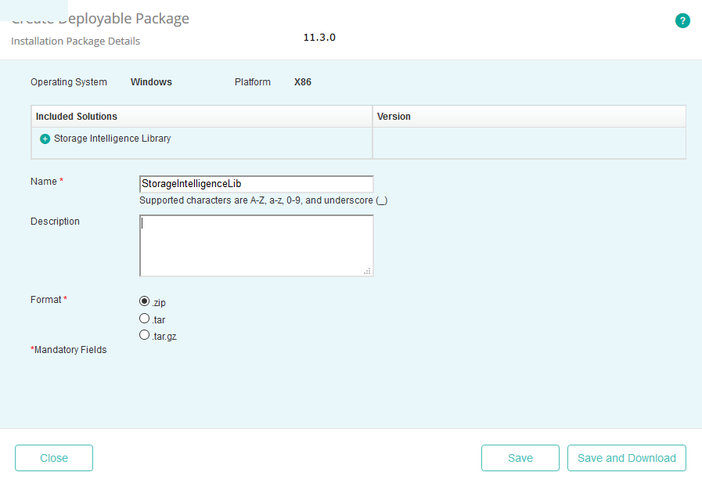Click the Create Deployable Package title

(100, 18)
